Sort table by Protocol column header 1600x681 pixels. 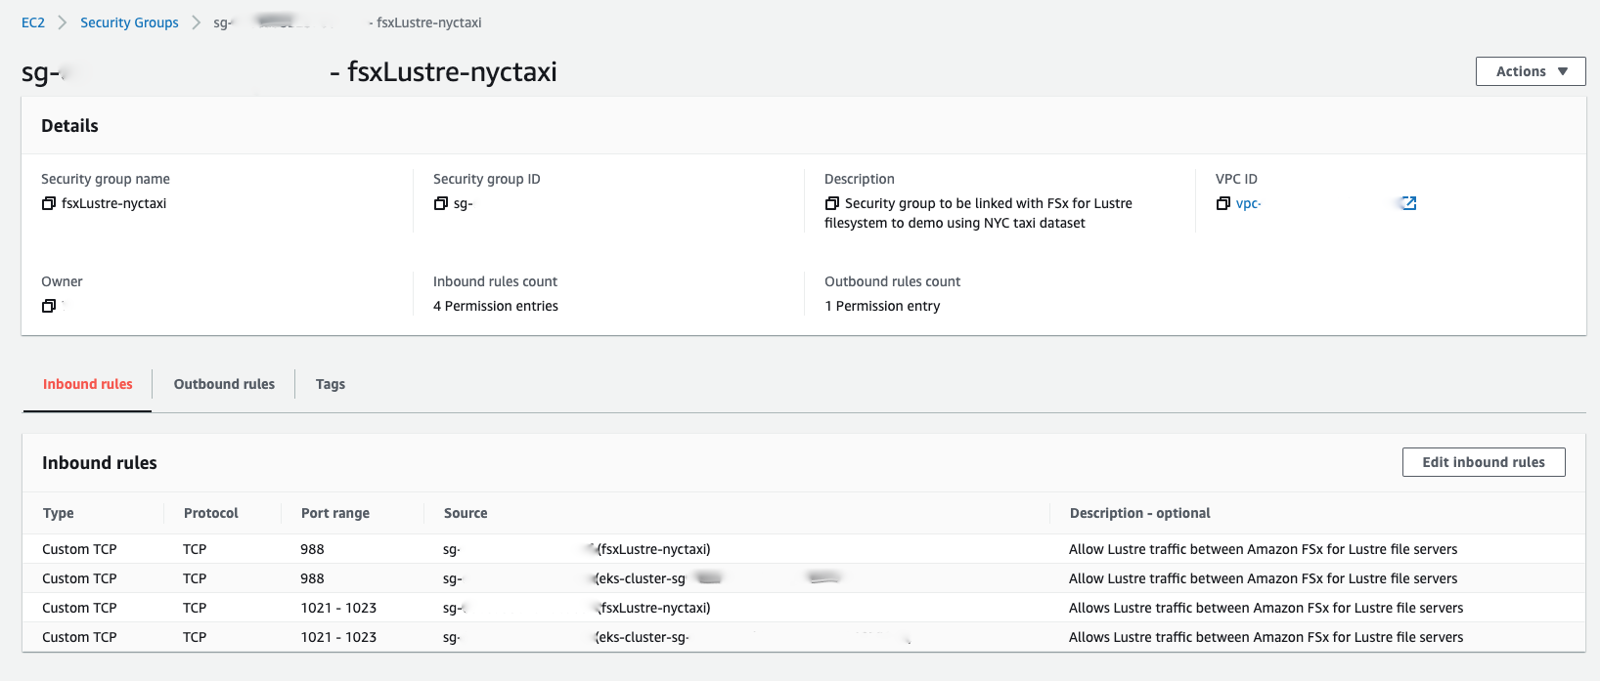210,513
